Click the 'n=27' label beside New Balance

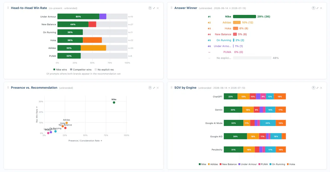(x=131, y=25)
